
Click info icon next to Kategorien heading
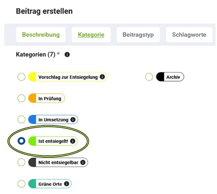click(x=67, y=55)
